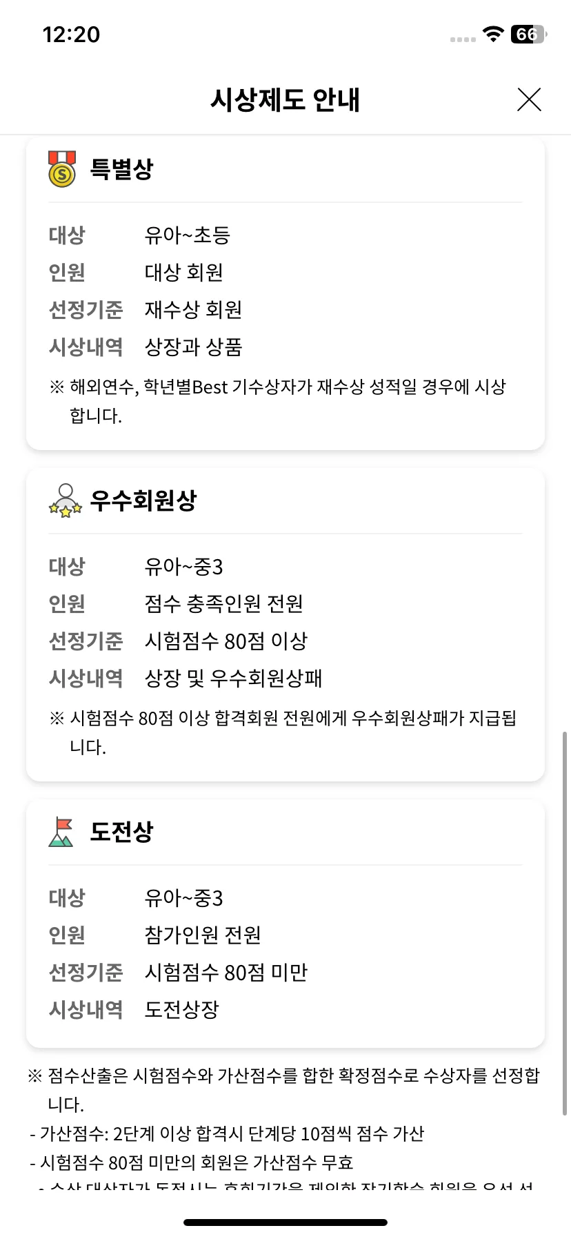The width and height of the screenshot is (571, 1237).
Task: Select the 도전상 heading
Action: (x=121, y=832)
